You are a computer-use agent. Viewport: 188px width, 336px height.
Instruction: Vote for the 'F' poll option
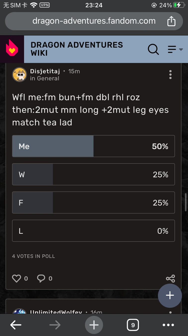[x=93, y=203]
